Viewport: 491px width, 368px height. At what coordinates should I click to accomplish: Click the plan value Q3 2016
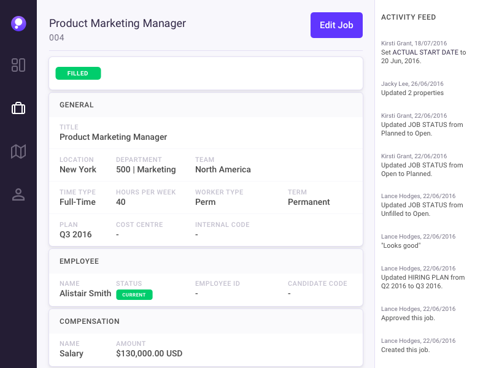[x=75, y=235]
